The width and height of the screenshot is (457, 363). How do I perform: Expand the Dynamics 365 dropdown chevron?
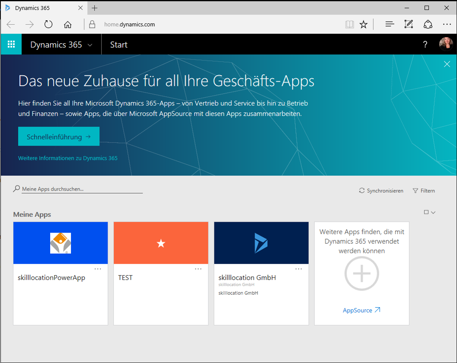[x=90, y=45]
